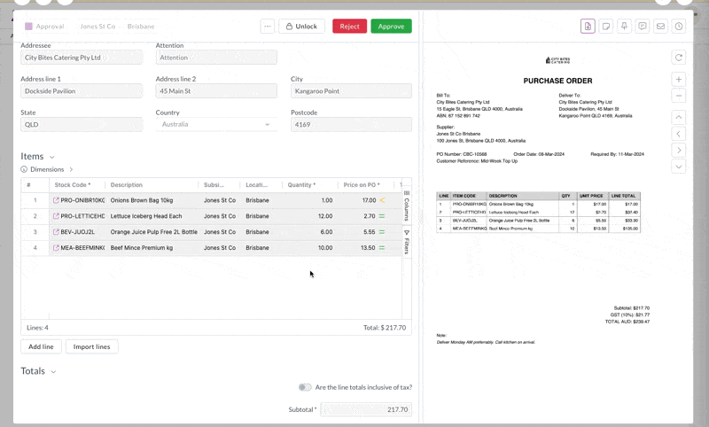Click the PURCHASE ORDER heading in the preview
Image resolution: width=709 pixels, height=427 pixels.
[x=557, y=81]
